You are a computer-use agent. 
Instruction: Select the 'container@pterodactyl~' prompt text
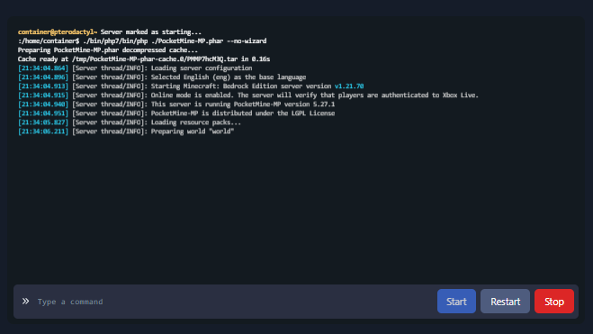coord(58,32)
